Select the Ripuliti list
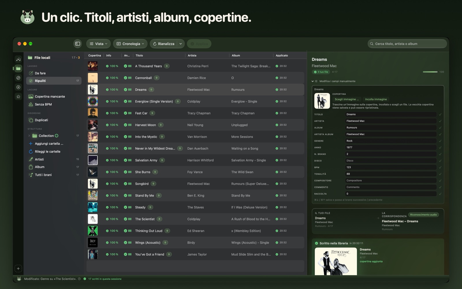Image resolution: width=462 pixels, height=289 pixels. point(54,81)
